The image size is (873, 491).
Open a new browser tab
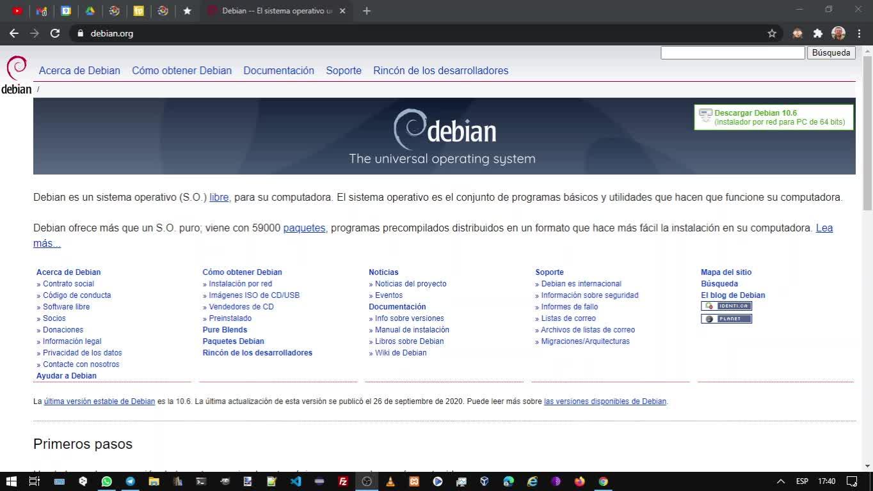tap(366, 11)
